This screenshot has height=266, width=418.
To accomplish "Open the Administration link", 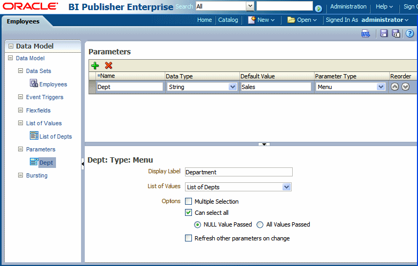I will coord(348,6).
